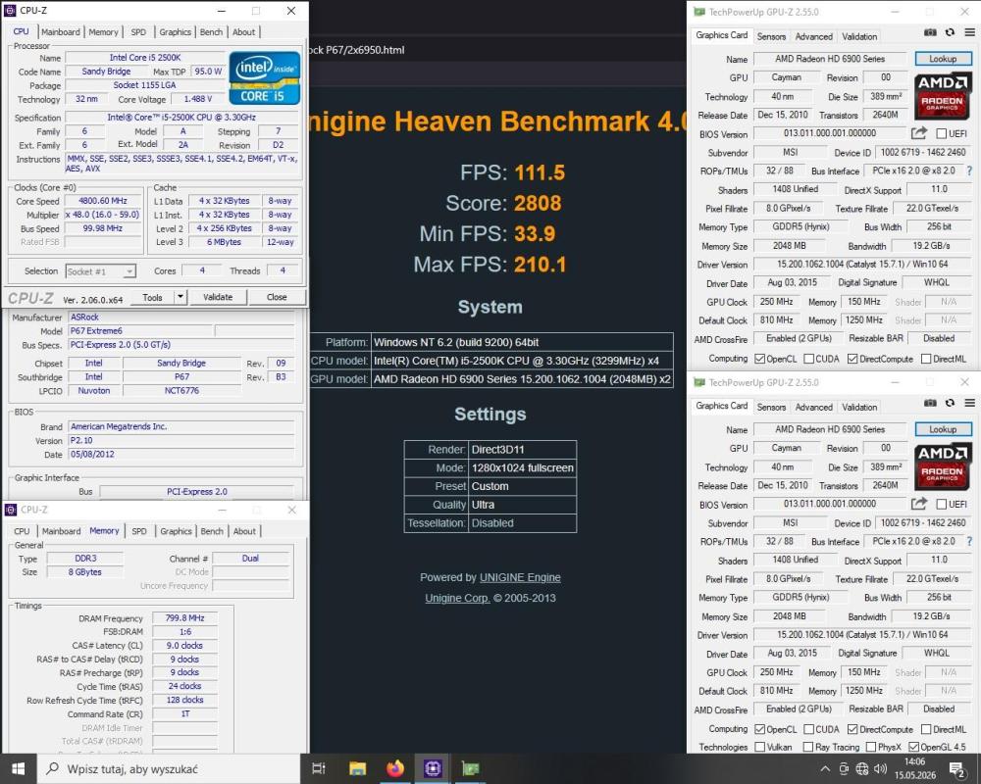
Task: Click the Windows taskbar search box
Action: (169, 769)
